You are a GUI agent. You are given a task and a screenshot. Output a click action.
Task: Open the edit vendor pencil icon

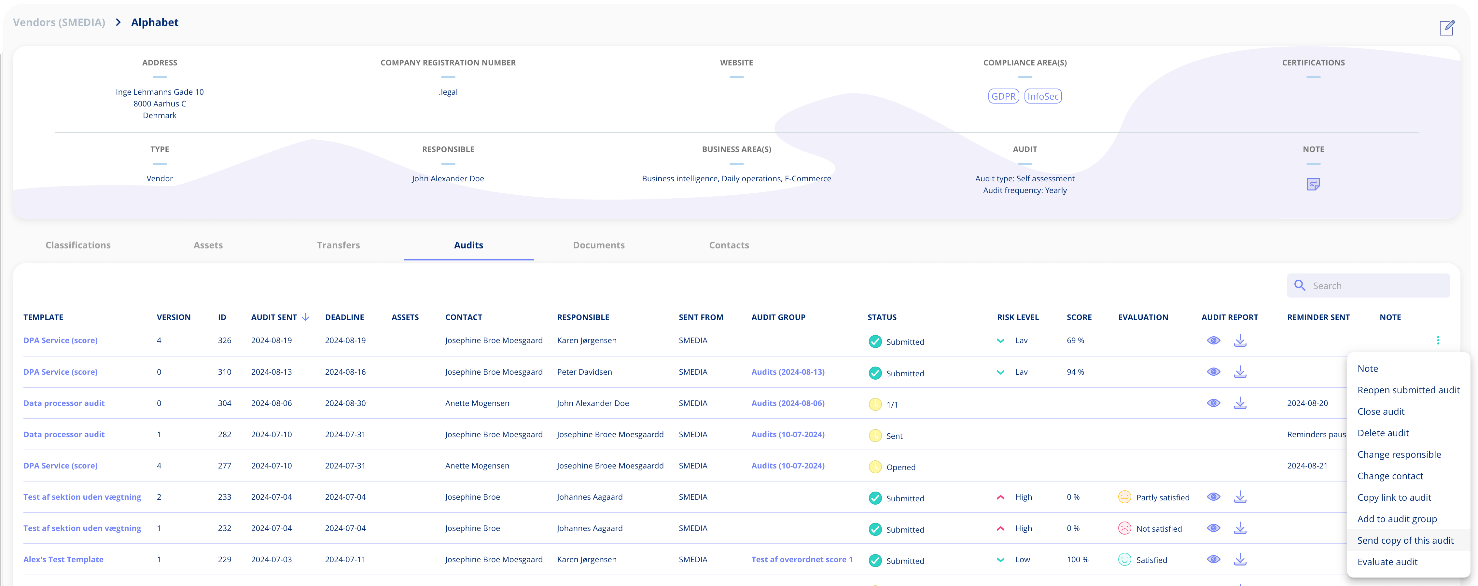(x=1446, y=28)
